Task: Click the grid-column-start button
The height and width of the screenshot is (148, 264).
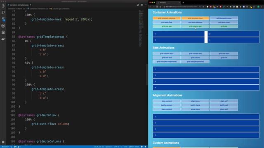Action: (167, 53)
